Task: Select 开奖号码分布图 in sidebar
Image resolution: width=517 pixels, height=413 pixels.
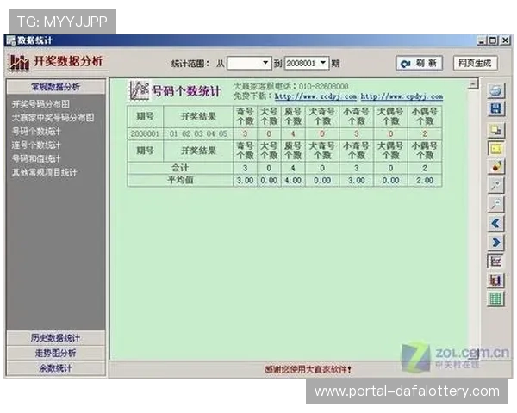Action: point(40,104)
